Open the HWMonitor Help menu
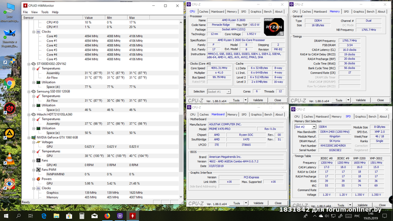 (x=55, y=12)
